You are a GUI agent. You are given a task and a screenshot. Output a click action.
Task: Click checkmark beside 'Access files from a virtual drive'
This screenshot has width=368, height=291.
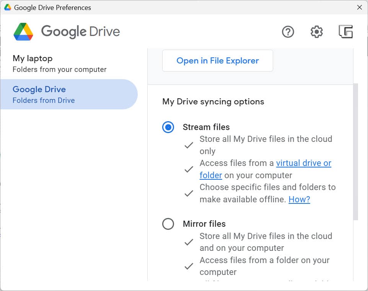(189, 169)
